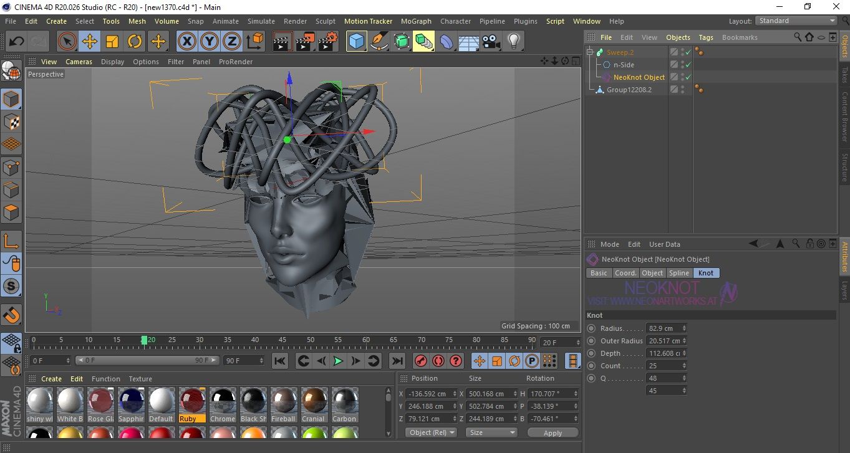The width and height of the screenshot is (850, 453).
Task: Toggle the Radius animation circle
Action: [x=591, y=328]
